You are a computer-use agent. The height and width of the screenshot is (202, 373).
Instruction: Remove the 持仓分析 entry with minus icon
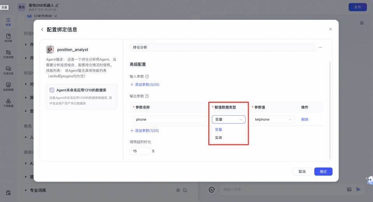(321, 47)
